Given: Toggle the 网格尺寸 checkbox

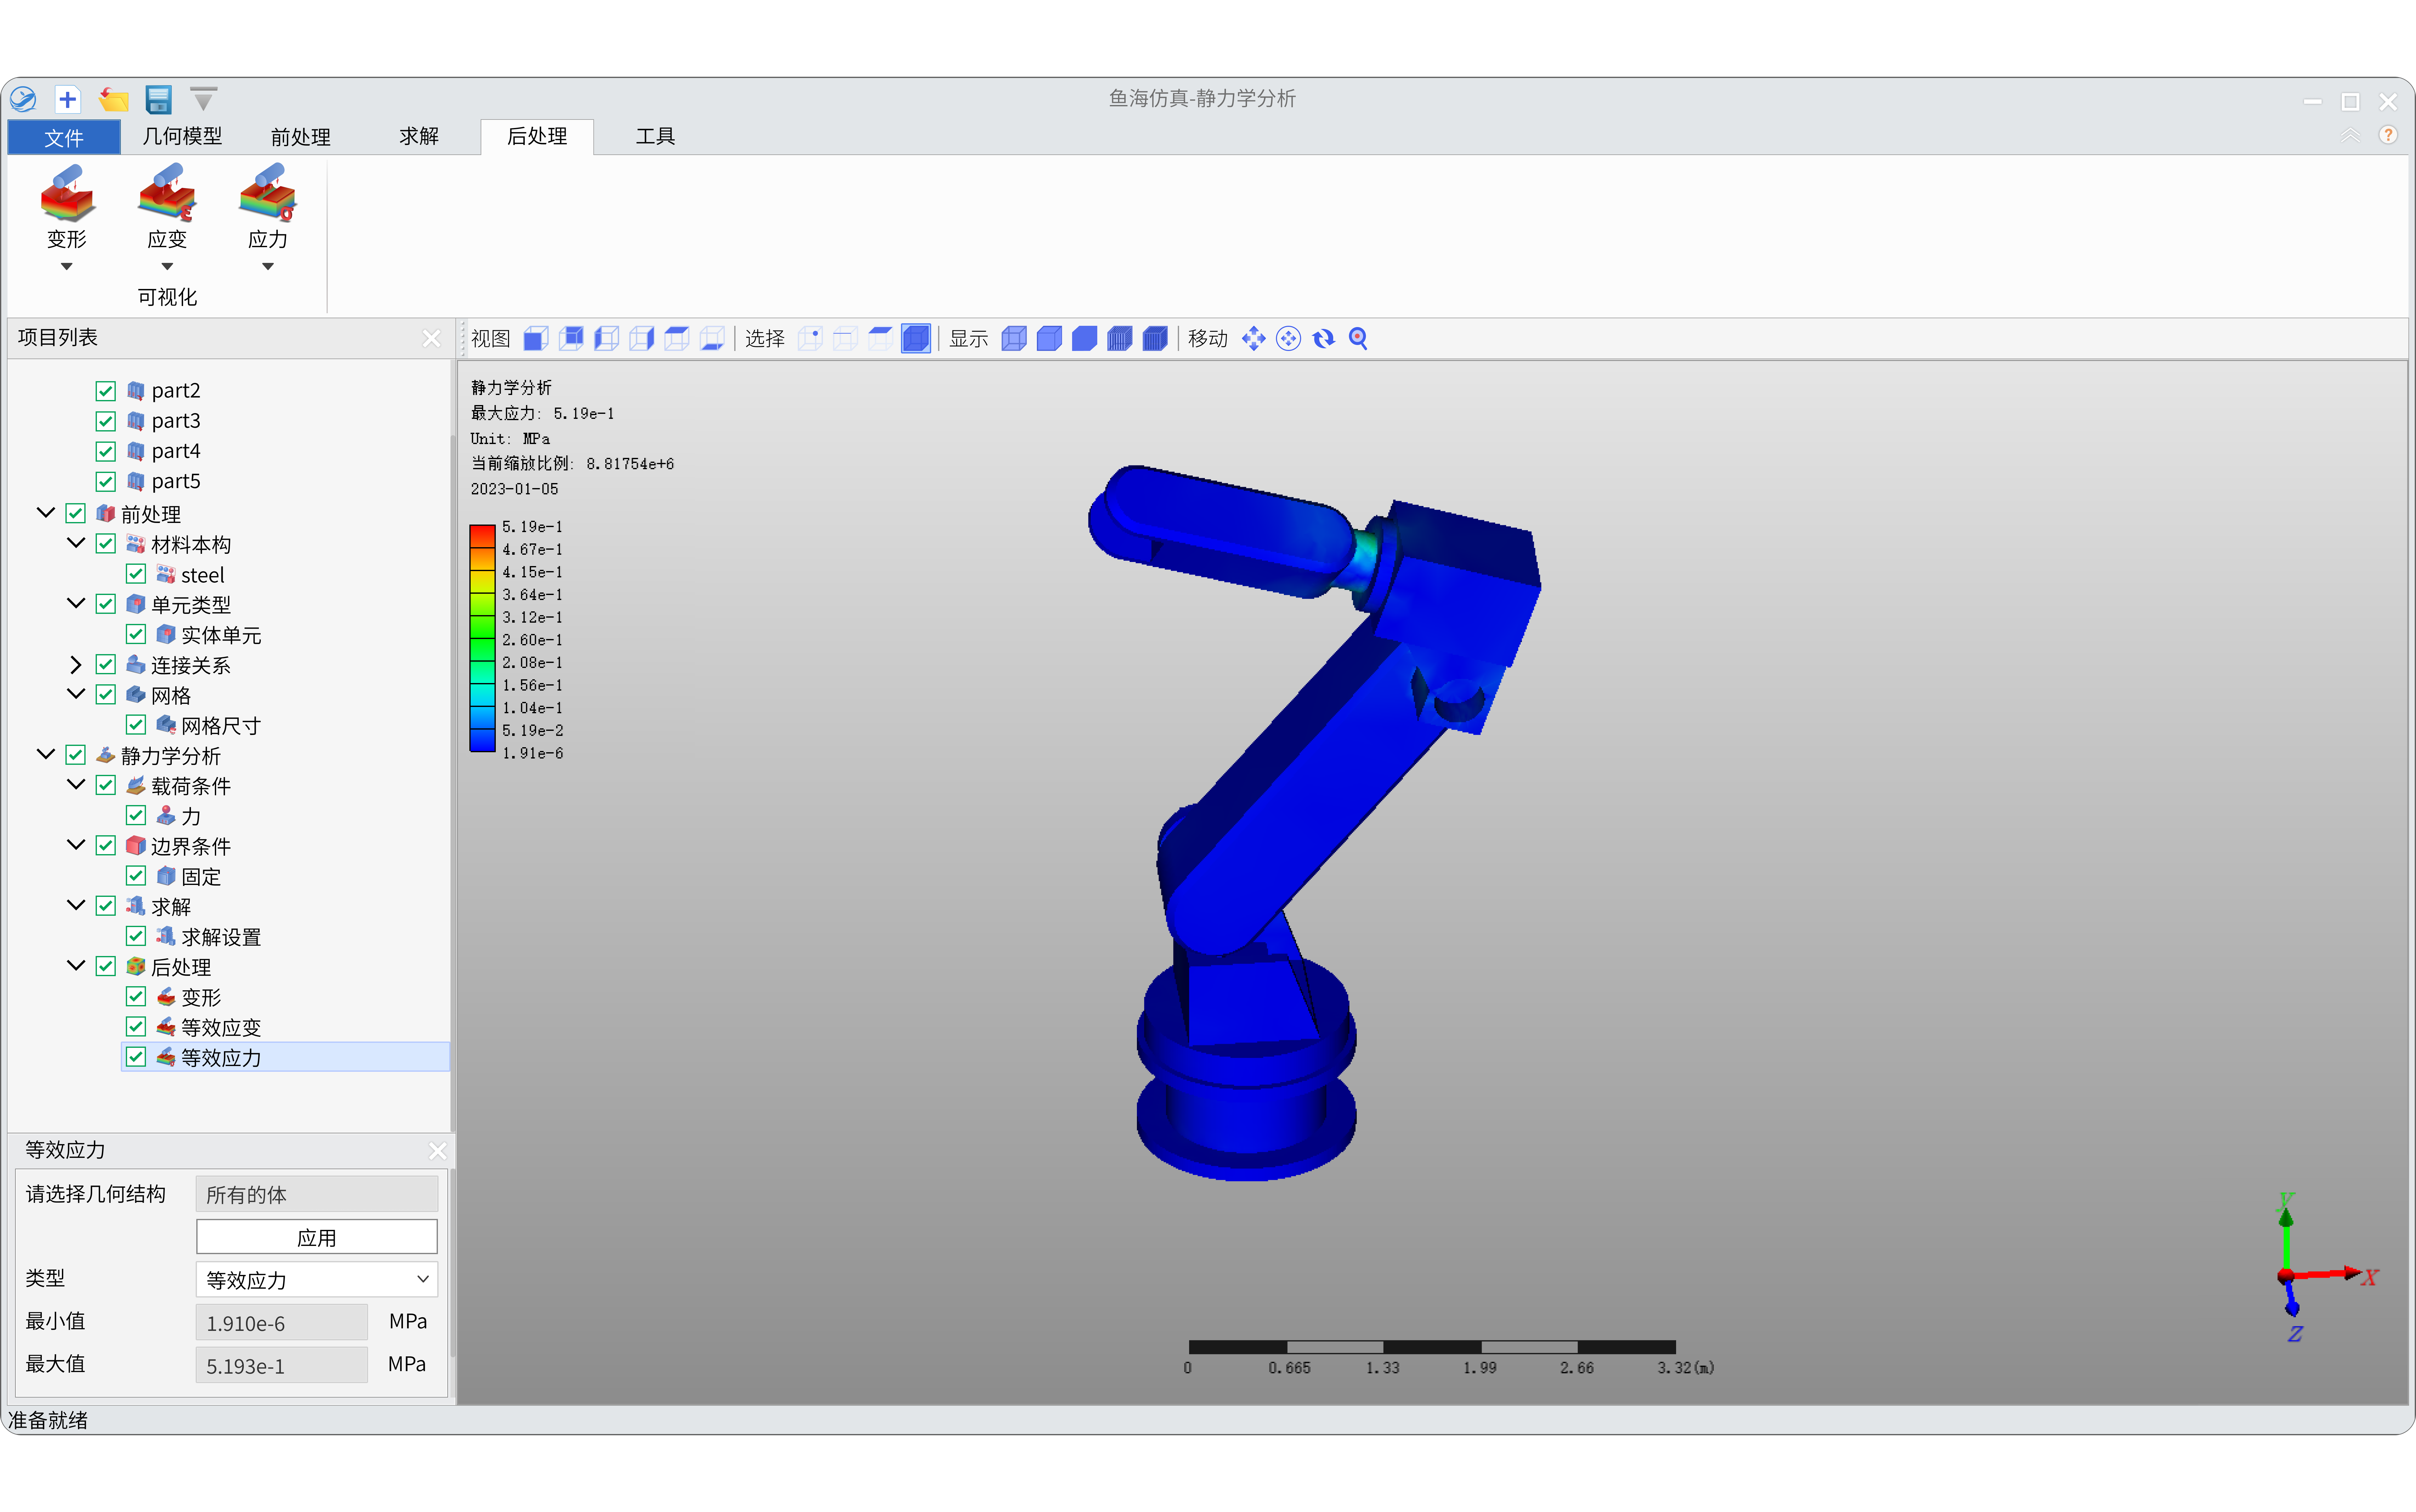Looking at the screenshot, I should click(136, 725).
